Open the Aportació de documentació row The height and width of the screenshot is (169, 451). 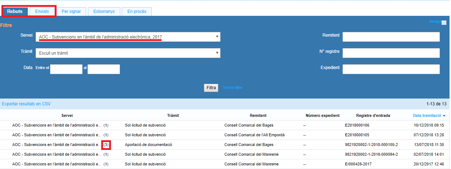(x=148, y=145)
